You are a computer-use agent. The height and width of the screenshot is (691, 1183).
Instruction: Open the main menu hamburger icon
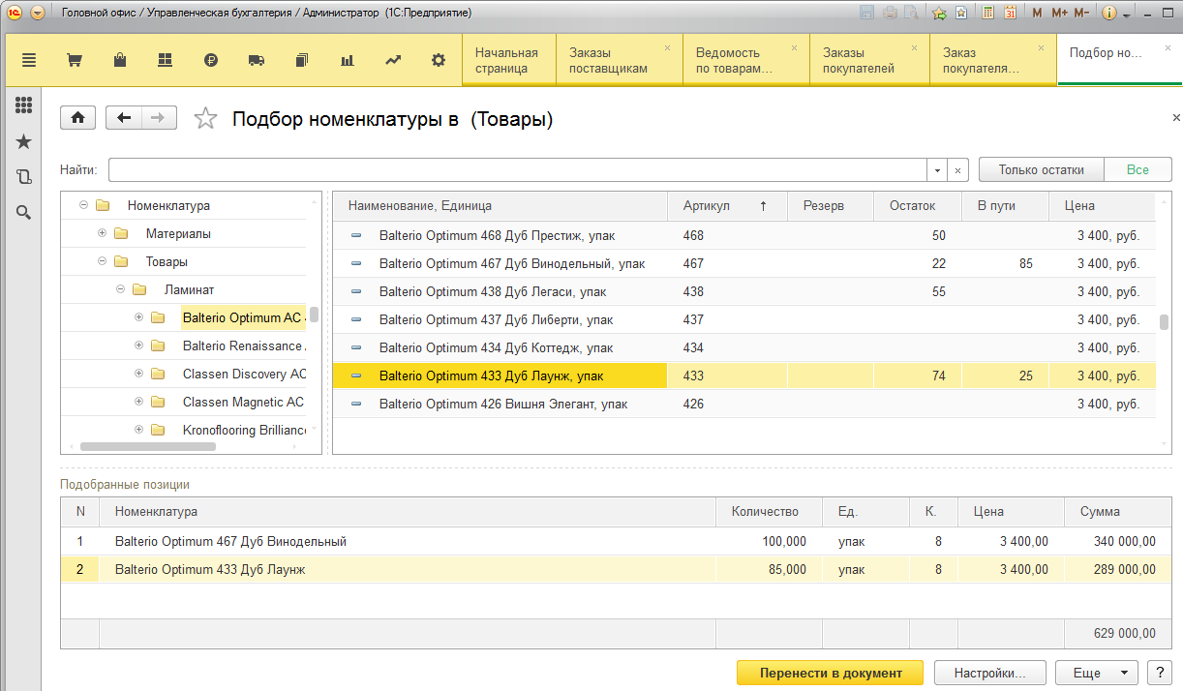(28, 60)
